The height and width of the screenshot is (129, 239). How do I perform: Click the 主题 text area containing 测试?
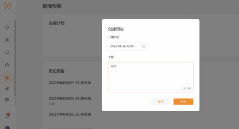(x=150, y=77)
